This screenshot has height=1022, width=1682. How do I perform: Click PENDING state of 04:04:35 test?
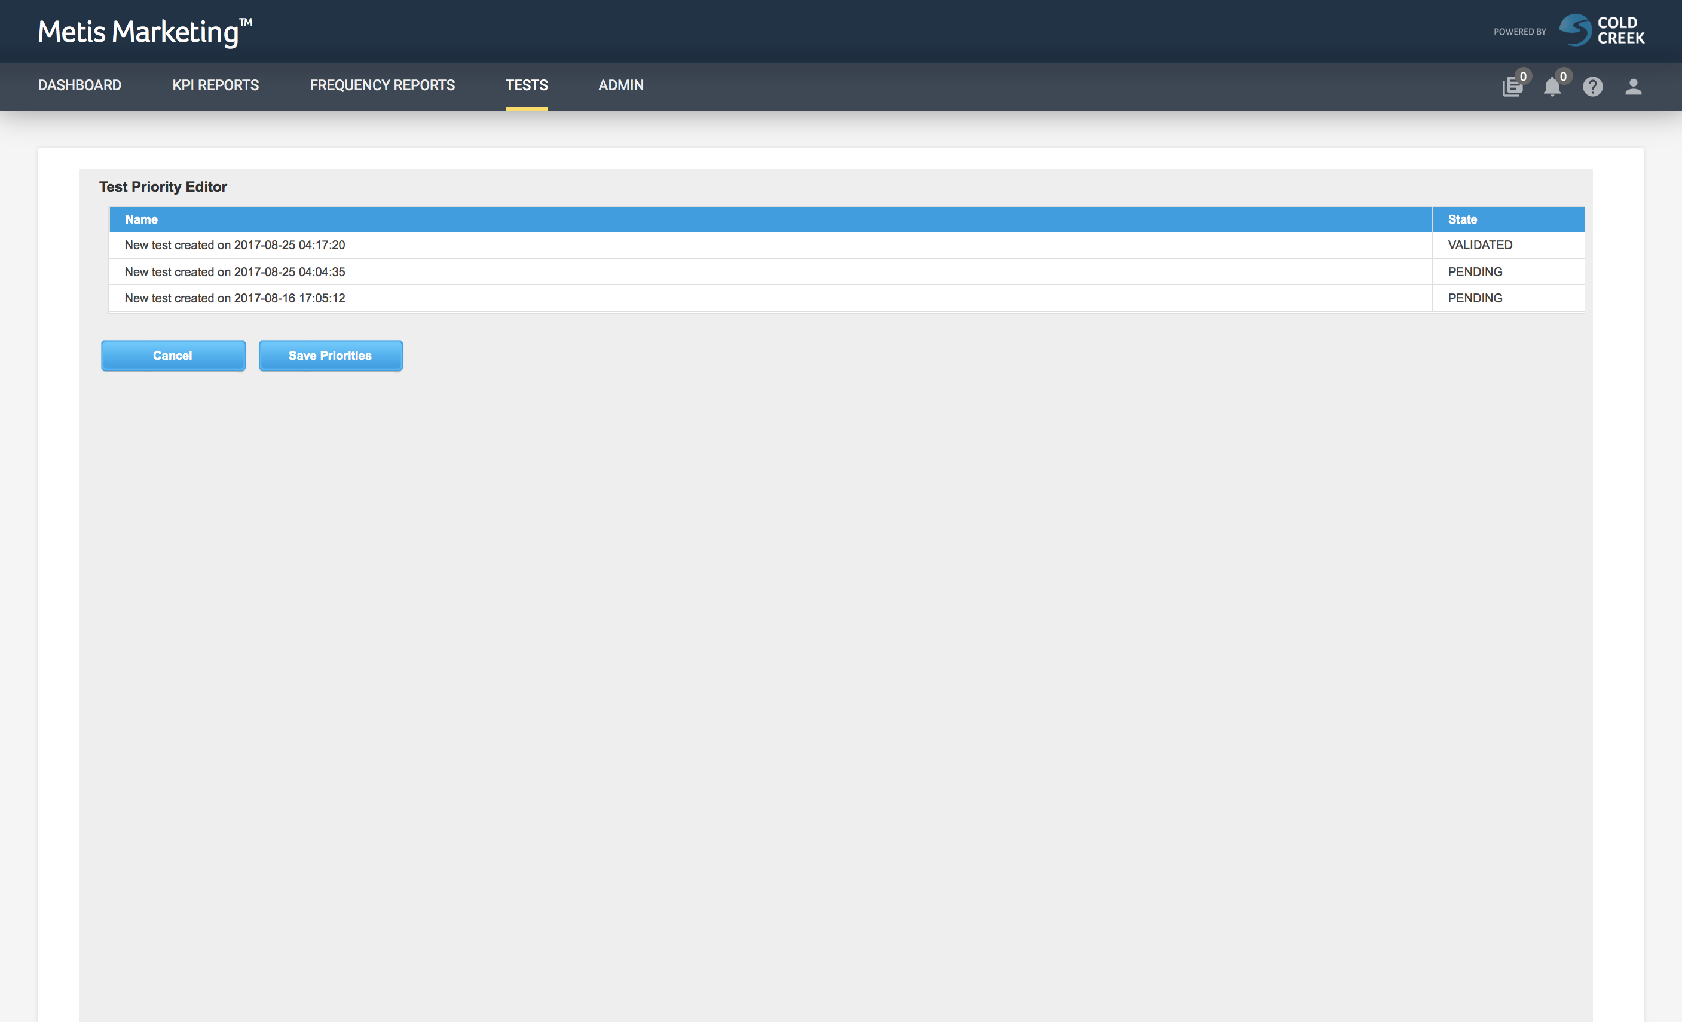tap(1509, 272)
